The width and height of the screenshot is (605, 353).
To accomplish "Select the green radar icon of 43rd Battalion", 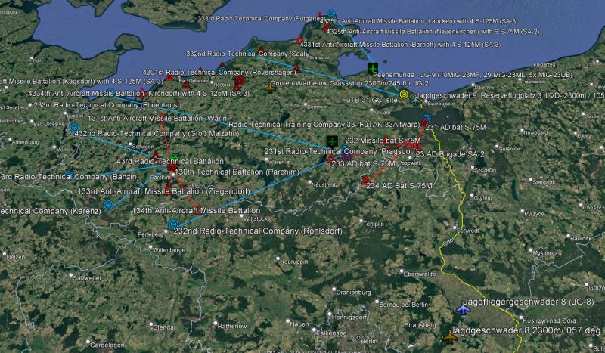I will (174, 159).
